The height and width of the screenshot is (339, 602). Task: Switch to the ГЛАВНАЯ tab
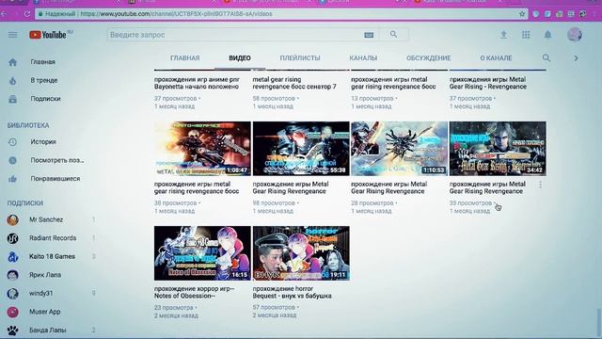tap(184, 58)
